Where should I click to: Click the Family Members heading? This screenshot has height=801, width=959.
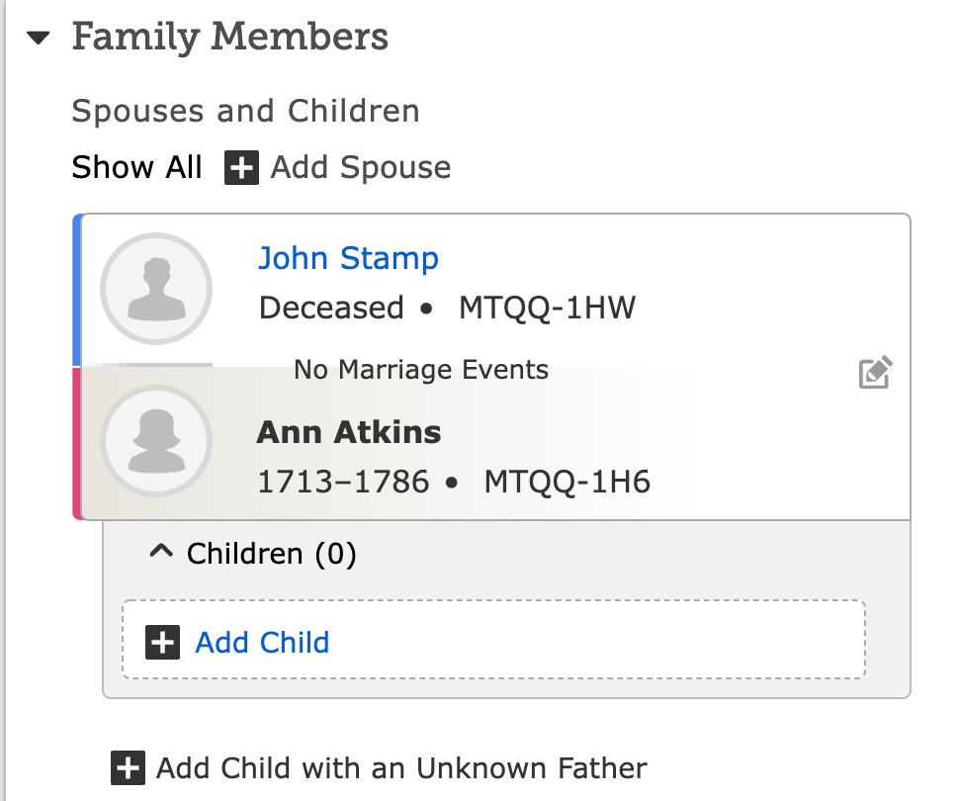[230, 38]
